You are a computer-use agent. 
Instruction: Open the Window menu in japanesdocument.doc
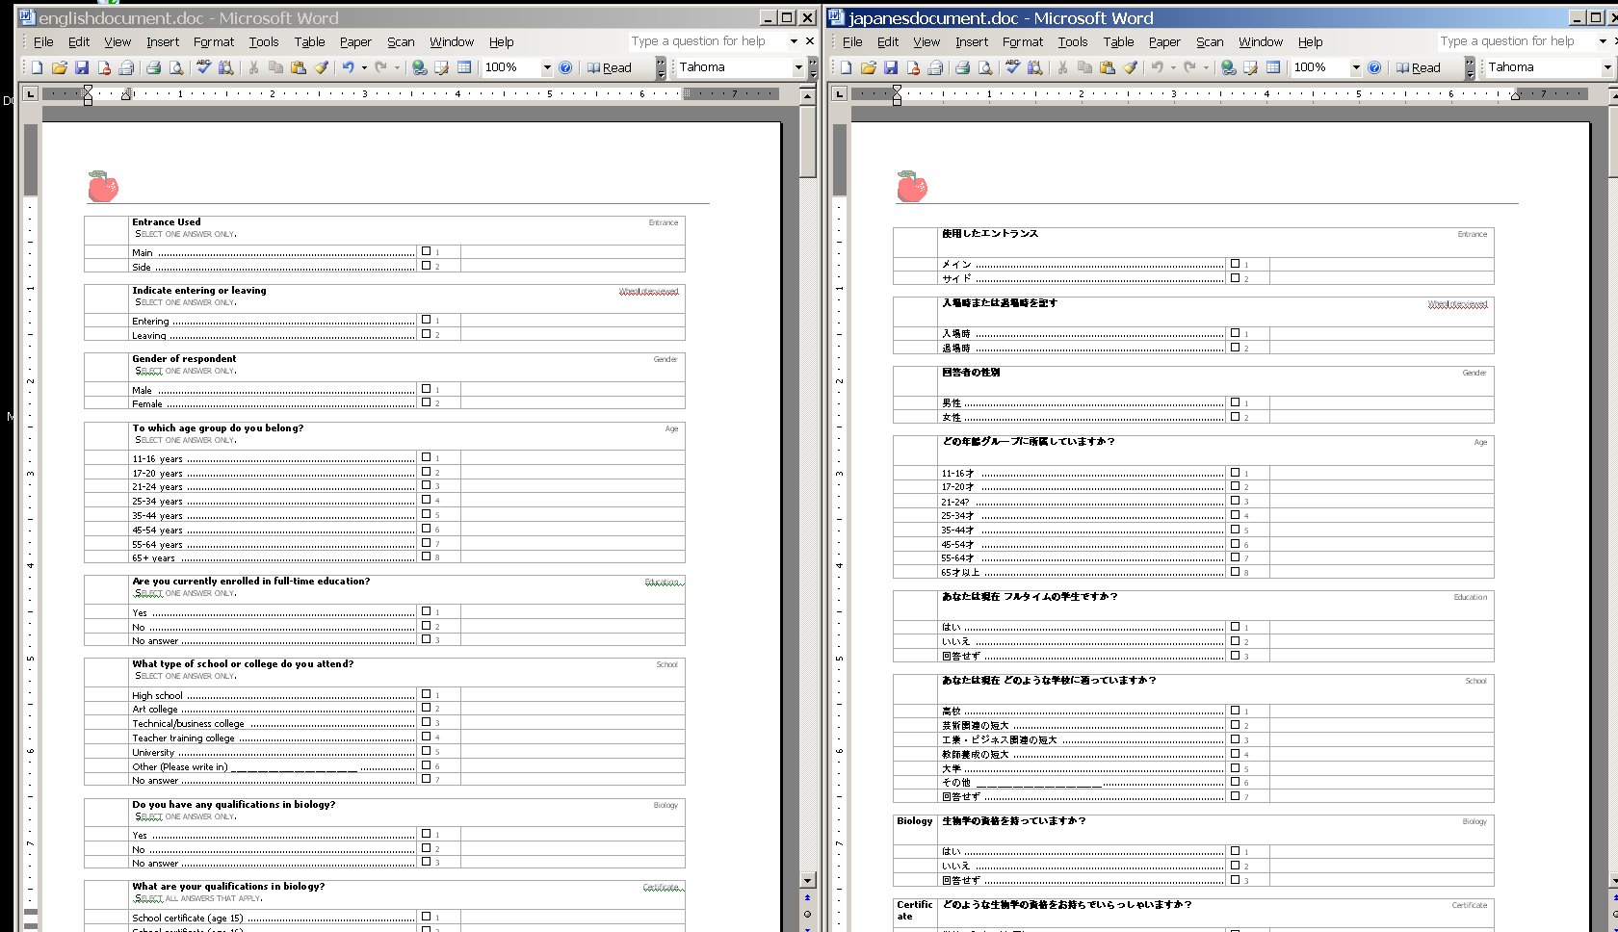coord(1261,41)
